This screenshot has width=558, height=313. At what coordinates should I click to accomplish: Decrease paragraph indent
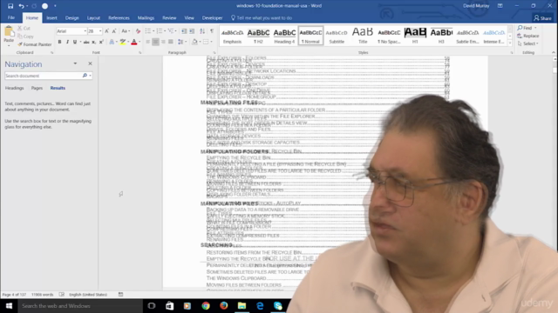click(x=184, y=31)
